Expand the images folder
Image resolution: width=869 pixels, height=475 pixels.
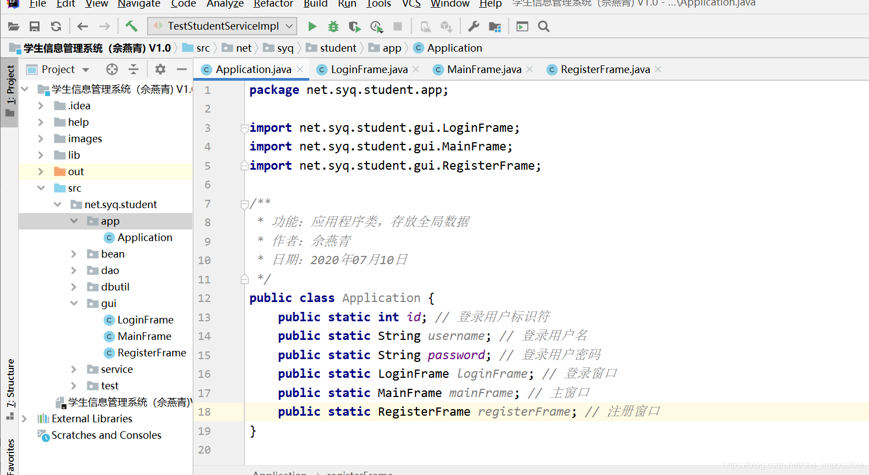[41, 138]
